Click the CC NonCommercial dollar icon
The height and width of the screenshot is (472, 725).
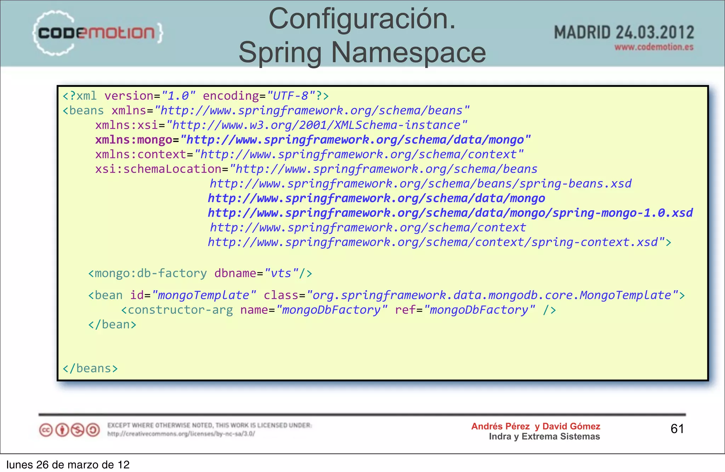[78, 430]
